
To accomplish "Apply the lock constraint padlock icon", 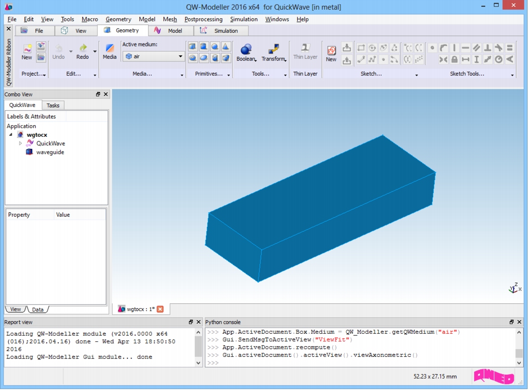I will (454, 60).
